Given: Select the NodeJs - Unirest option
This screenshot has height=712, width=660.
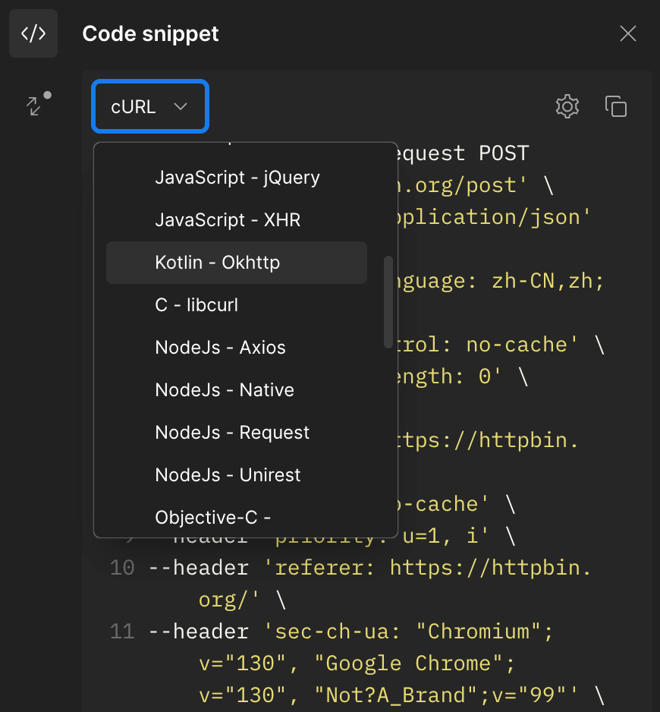Looking at the screenshot, I should (x=228, y=475).
